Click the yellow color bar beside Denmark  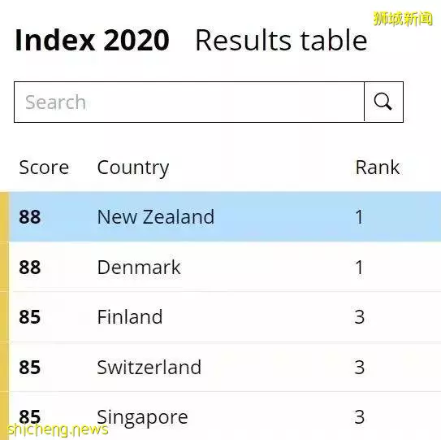[x=4, y=267]
